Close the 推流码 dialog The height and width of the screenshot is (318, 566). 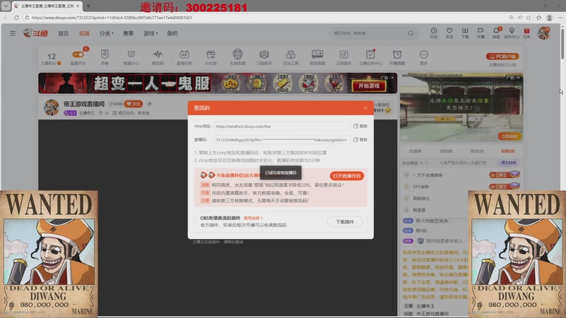pos(366,108)
